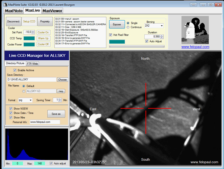This screenshot has height=169, width=224.
Task: Click the Cooler Off button
Action: pyautogui.click(x=43, y=44)
